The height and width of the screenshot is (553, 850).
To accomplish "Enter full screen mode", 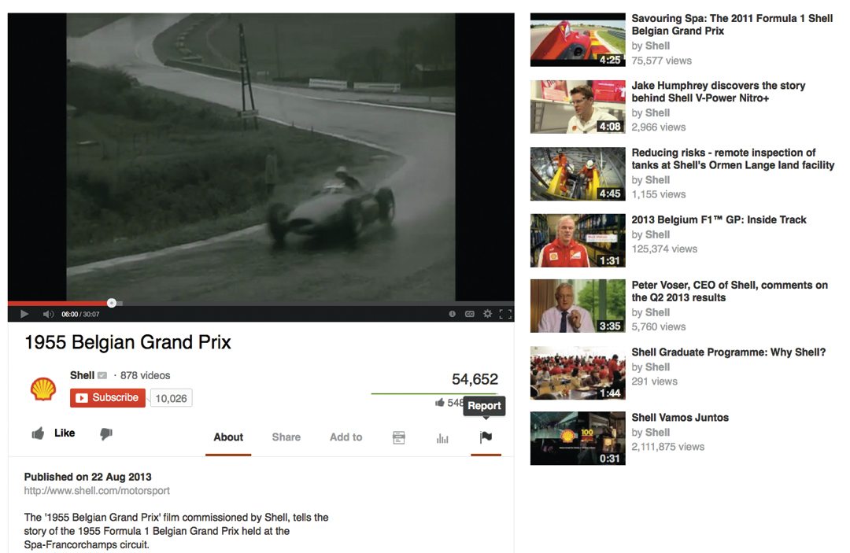I will (505, 314).
